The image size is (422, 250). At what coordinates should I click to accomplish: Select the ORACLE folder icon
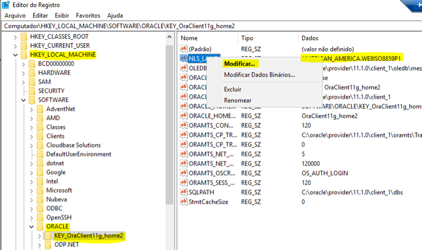pos(40,226)
